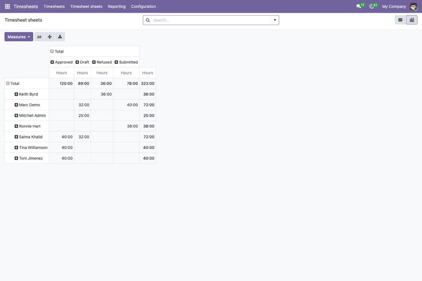Open the apps grid home menu
This screenshot has height=281, width=422.
7,7
